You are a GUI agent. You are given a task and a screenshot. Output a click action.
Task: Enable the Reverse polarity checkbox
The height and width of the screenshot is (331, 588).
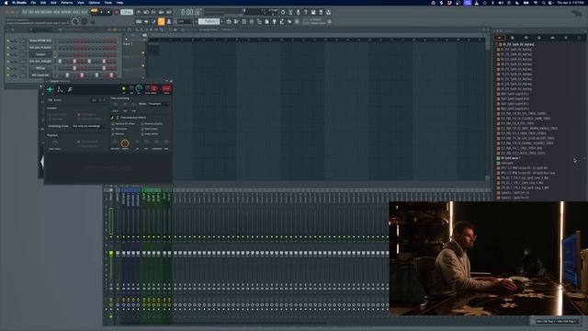click(142, 124)
